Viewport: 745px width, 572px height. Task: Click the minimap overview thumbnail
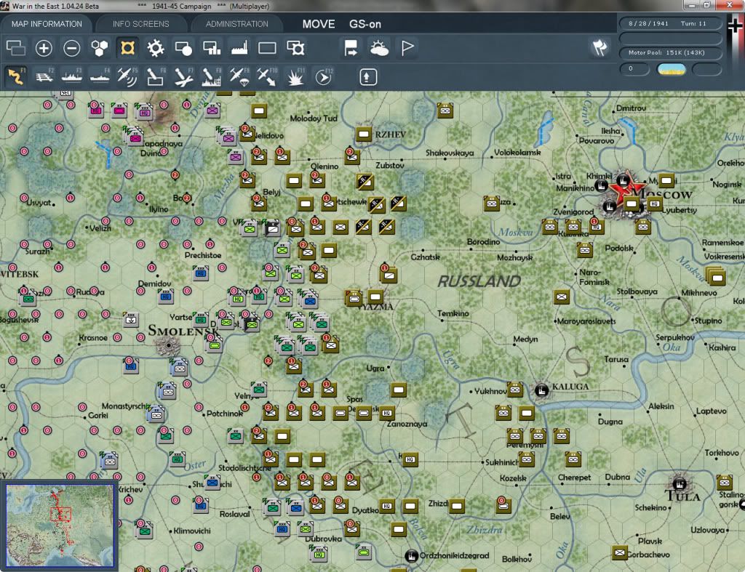[x=60, y=525]
